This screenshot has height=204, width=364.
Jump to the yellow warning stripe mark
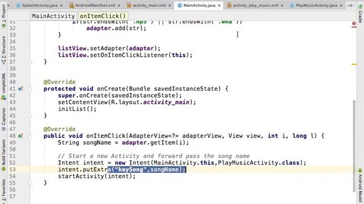coord(354,64)
